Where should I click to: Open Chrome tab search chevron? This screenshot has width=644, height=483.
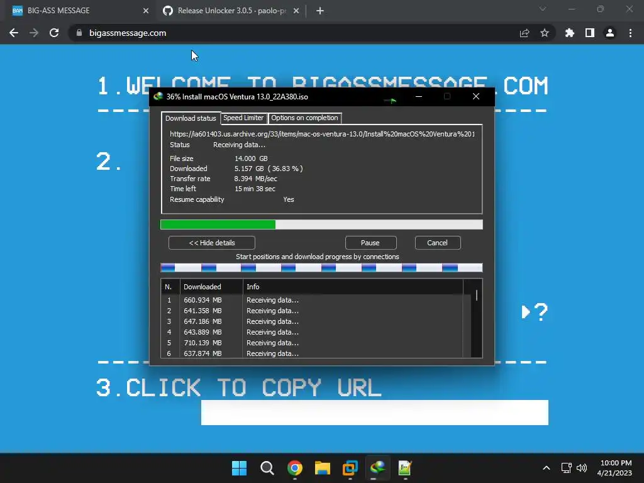click(543, 9)
